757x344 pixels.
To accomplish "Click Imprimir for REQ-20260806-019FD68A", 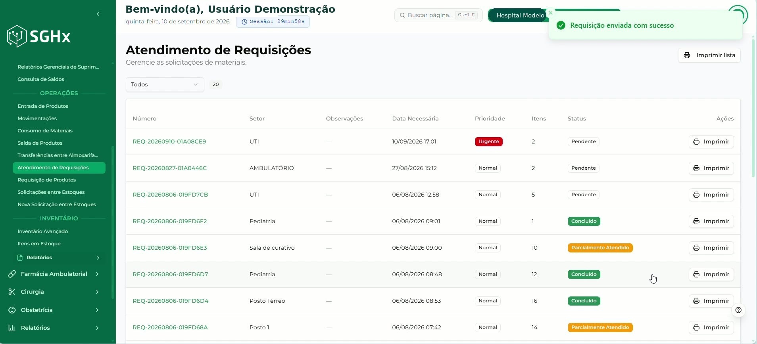I will (711, 327).
